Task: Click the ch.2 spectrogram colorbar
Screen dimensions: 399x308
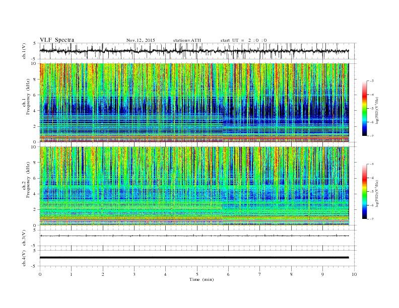Action: [x=364, y=192]
